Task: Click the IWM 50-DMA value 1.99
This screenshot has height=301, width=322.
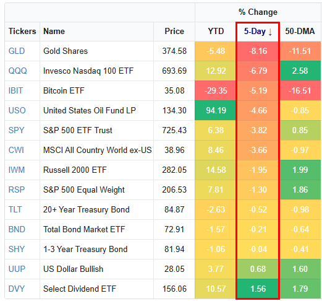Action: (300, 170)
